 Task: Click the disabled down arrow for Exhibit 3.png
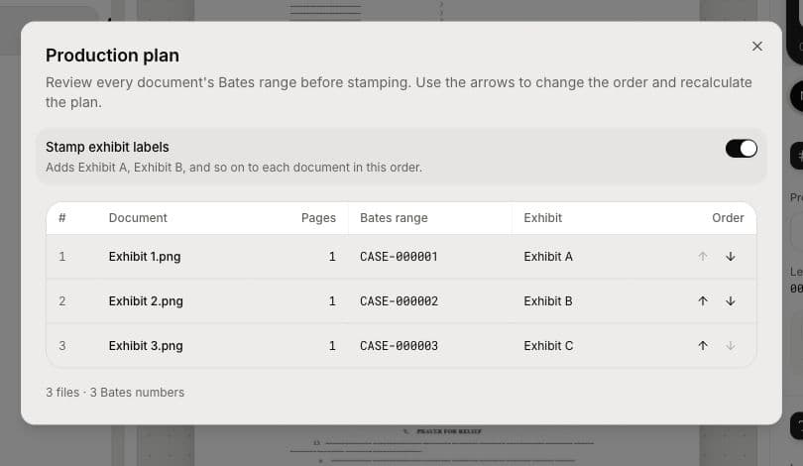click(x=731, y=346)
